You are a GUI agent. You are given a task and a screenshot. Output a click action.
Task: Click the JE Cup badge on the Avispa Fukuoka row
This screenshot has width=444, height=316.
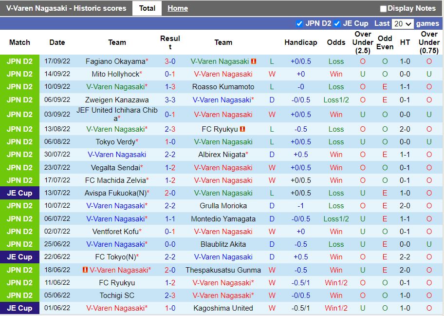(x=19, y=193)
